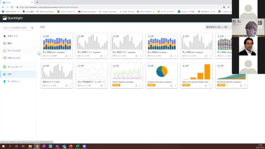Image resolution: width=265 pixels, height=149 pixels.
Task: Open the 最終更新日 sort order dropdown
Action: click(x=218, y=27)
